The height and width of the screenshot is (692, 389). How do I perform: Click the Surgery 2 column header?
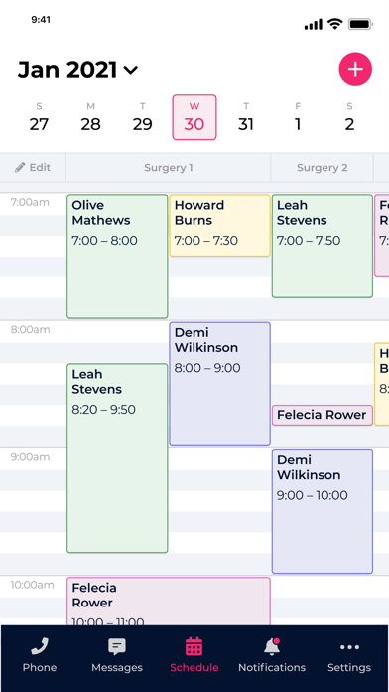(x=323, y=168)
